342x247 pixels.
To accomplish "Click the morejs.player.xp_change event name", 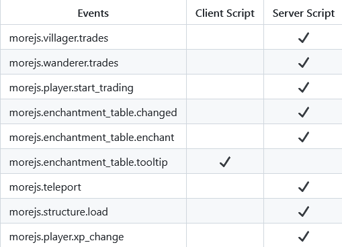I will tap(67, 237).
